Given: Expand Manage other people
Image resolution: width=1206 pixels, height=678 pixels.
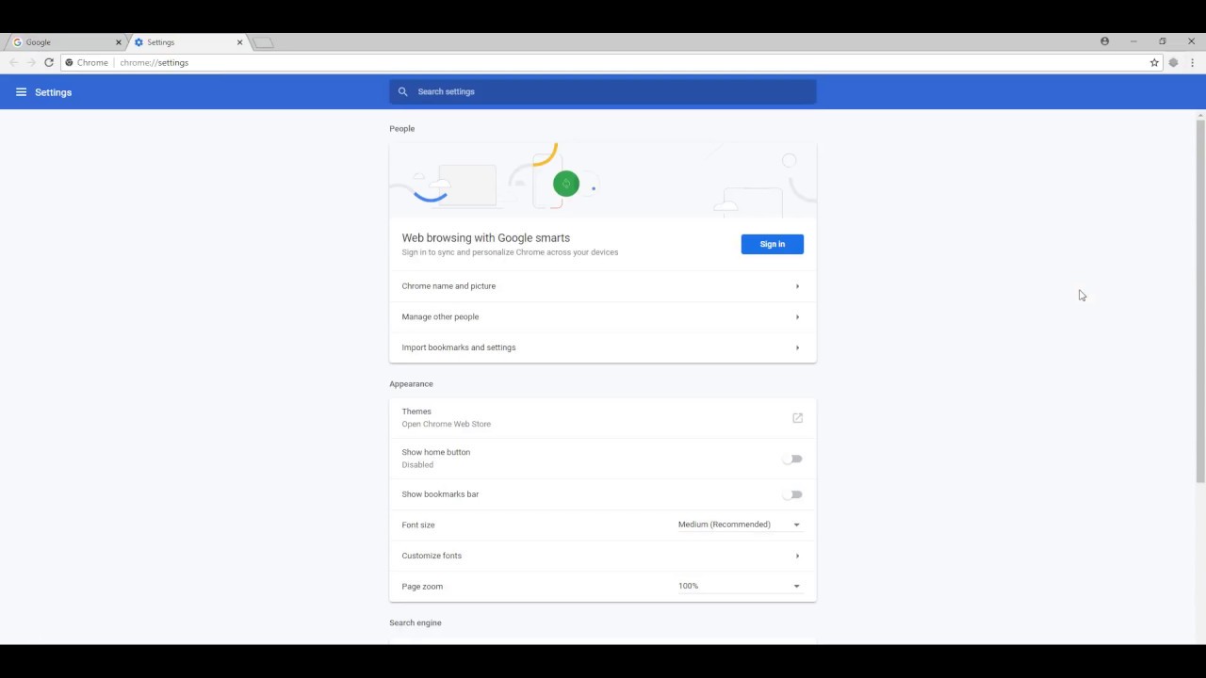Looking at the screenshot, I should (x=603, y=316).
